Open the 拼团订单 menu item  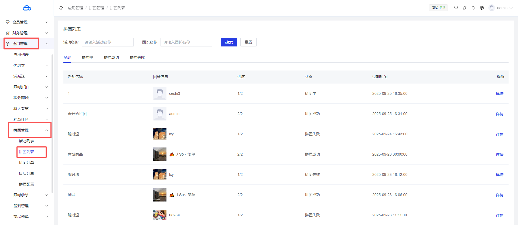click(26, 163)
